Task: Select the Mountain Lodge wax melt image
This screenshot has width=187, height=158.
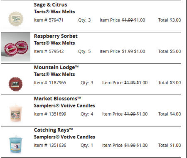Action: tap(15, 84)
